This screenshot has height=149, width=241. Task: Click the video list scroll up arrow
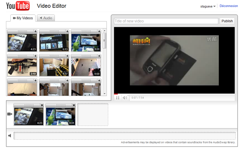click(105, 31)
